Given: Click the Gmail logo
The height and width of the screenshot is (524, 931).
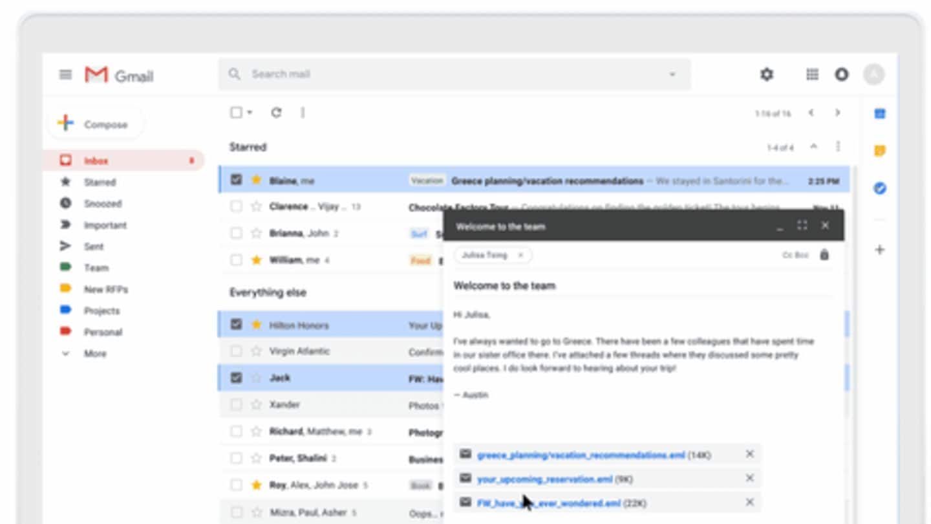Looking at the screenshot, I should (119, 76).
